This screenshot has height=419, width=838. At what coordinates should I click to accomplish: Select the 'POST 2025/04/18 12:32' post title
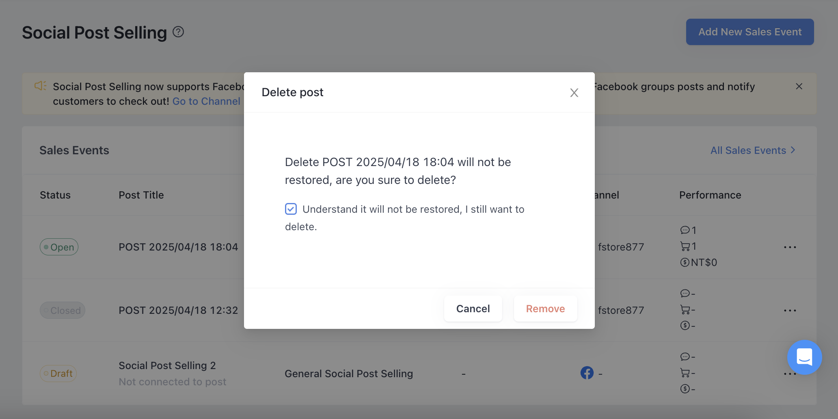pos(178,310)
